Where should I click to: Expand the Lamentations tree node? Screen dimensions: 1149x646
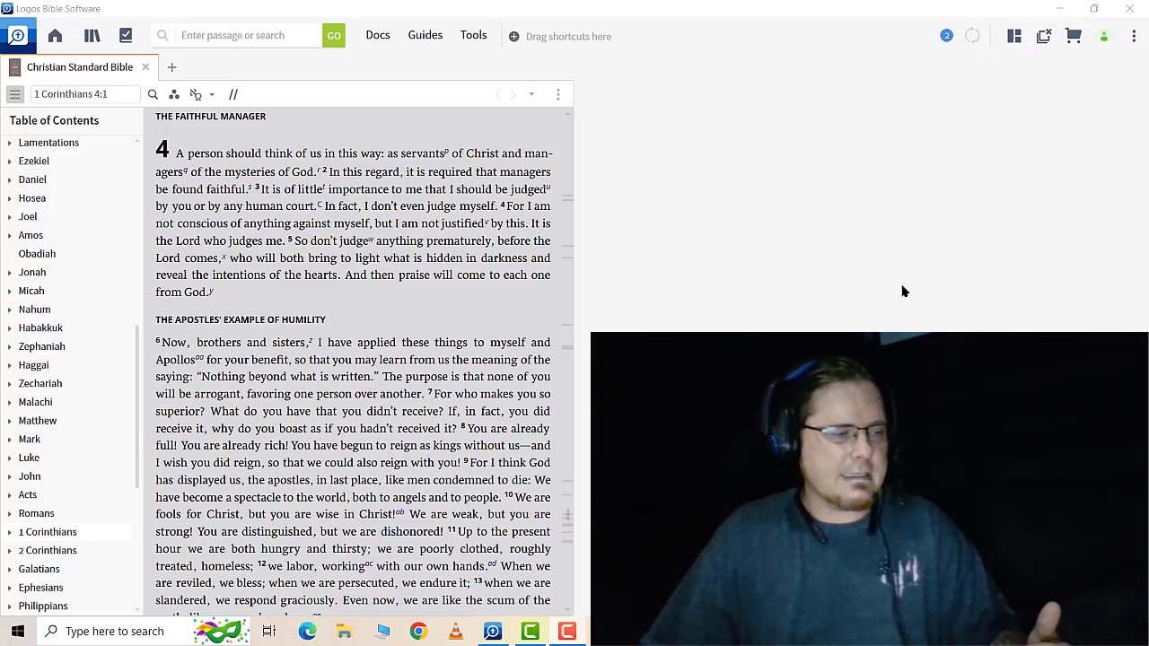[x=10, y=143]
